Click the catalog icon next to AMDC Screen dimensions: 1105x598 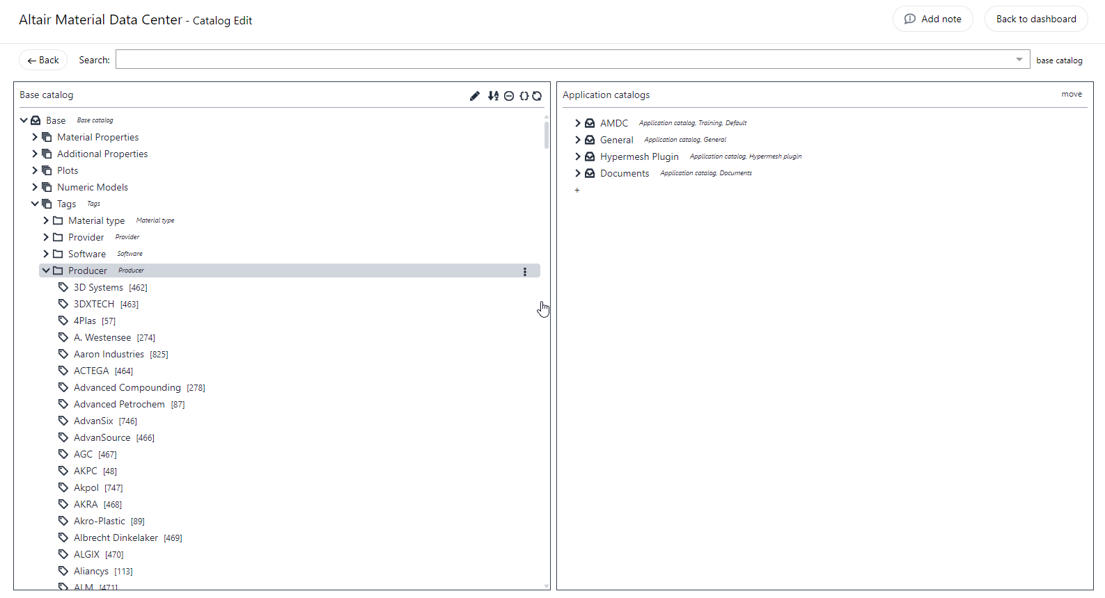[590, 123]
